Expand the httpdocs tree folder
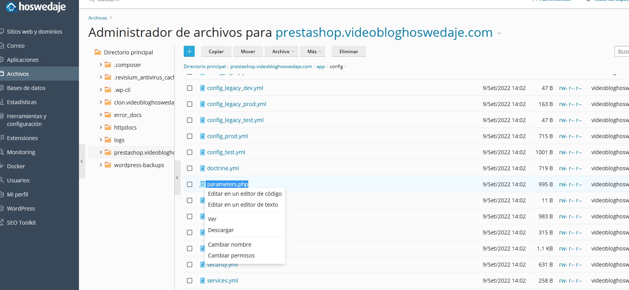The height and width of the screenshot is (290, 629). coord(100,127)
